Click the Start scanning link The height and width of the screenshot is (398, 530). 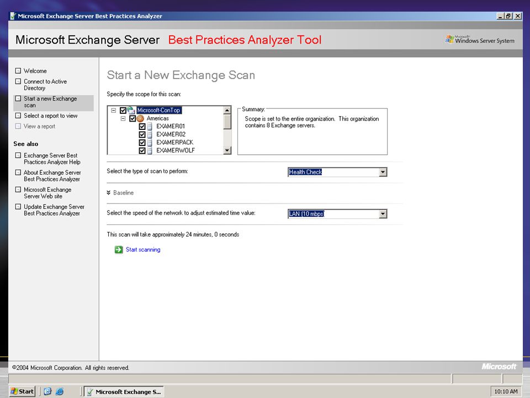pos(143,249)
